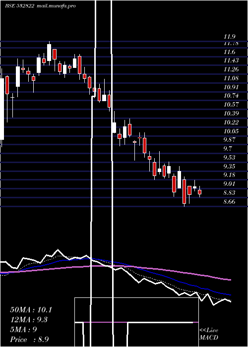Click the 9.18 price axis label

229,175
